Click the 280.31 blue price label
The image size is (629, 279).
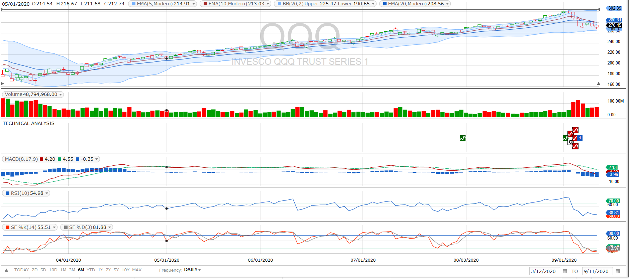tap(614, 20)
